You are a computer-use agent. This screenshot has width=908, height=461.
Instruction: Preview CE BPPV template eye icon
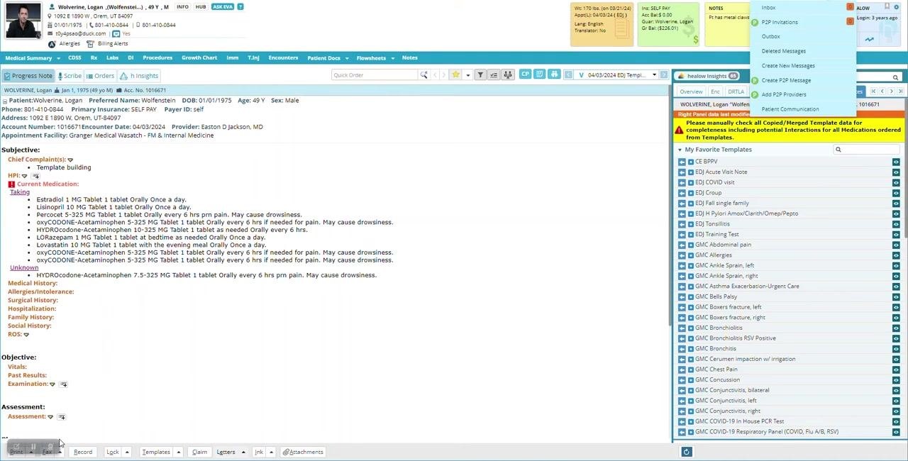(896, 162)
